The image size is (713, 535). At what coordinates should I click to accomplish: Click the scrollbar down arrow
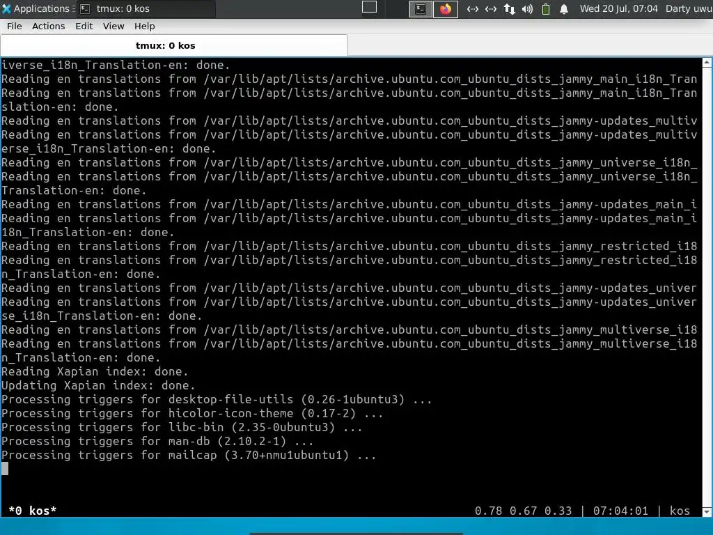tap(707, 512)
